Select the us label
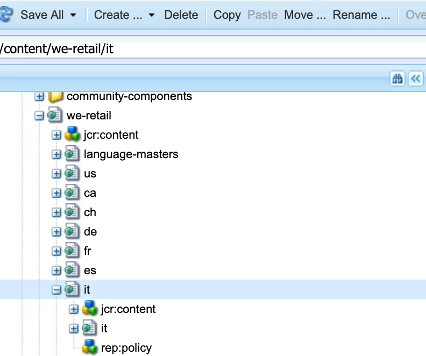The width and height of the screenshot is (426, 356). coord(90,174)
